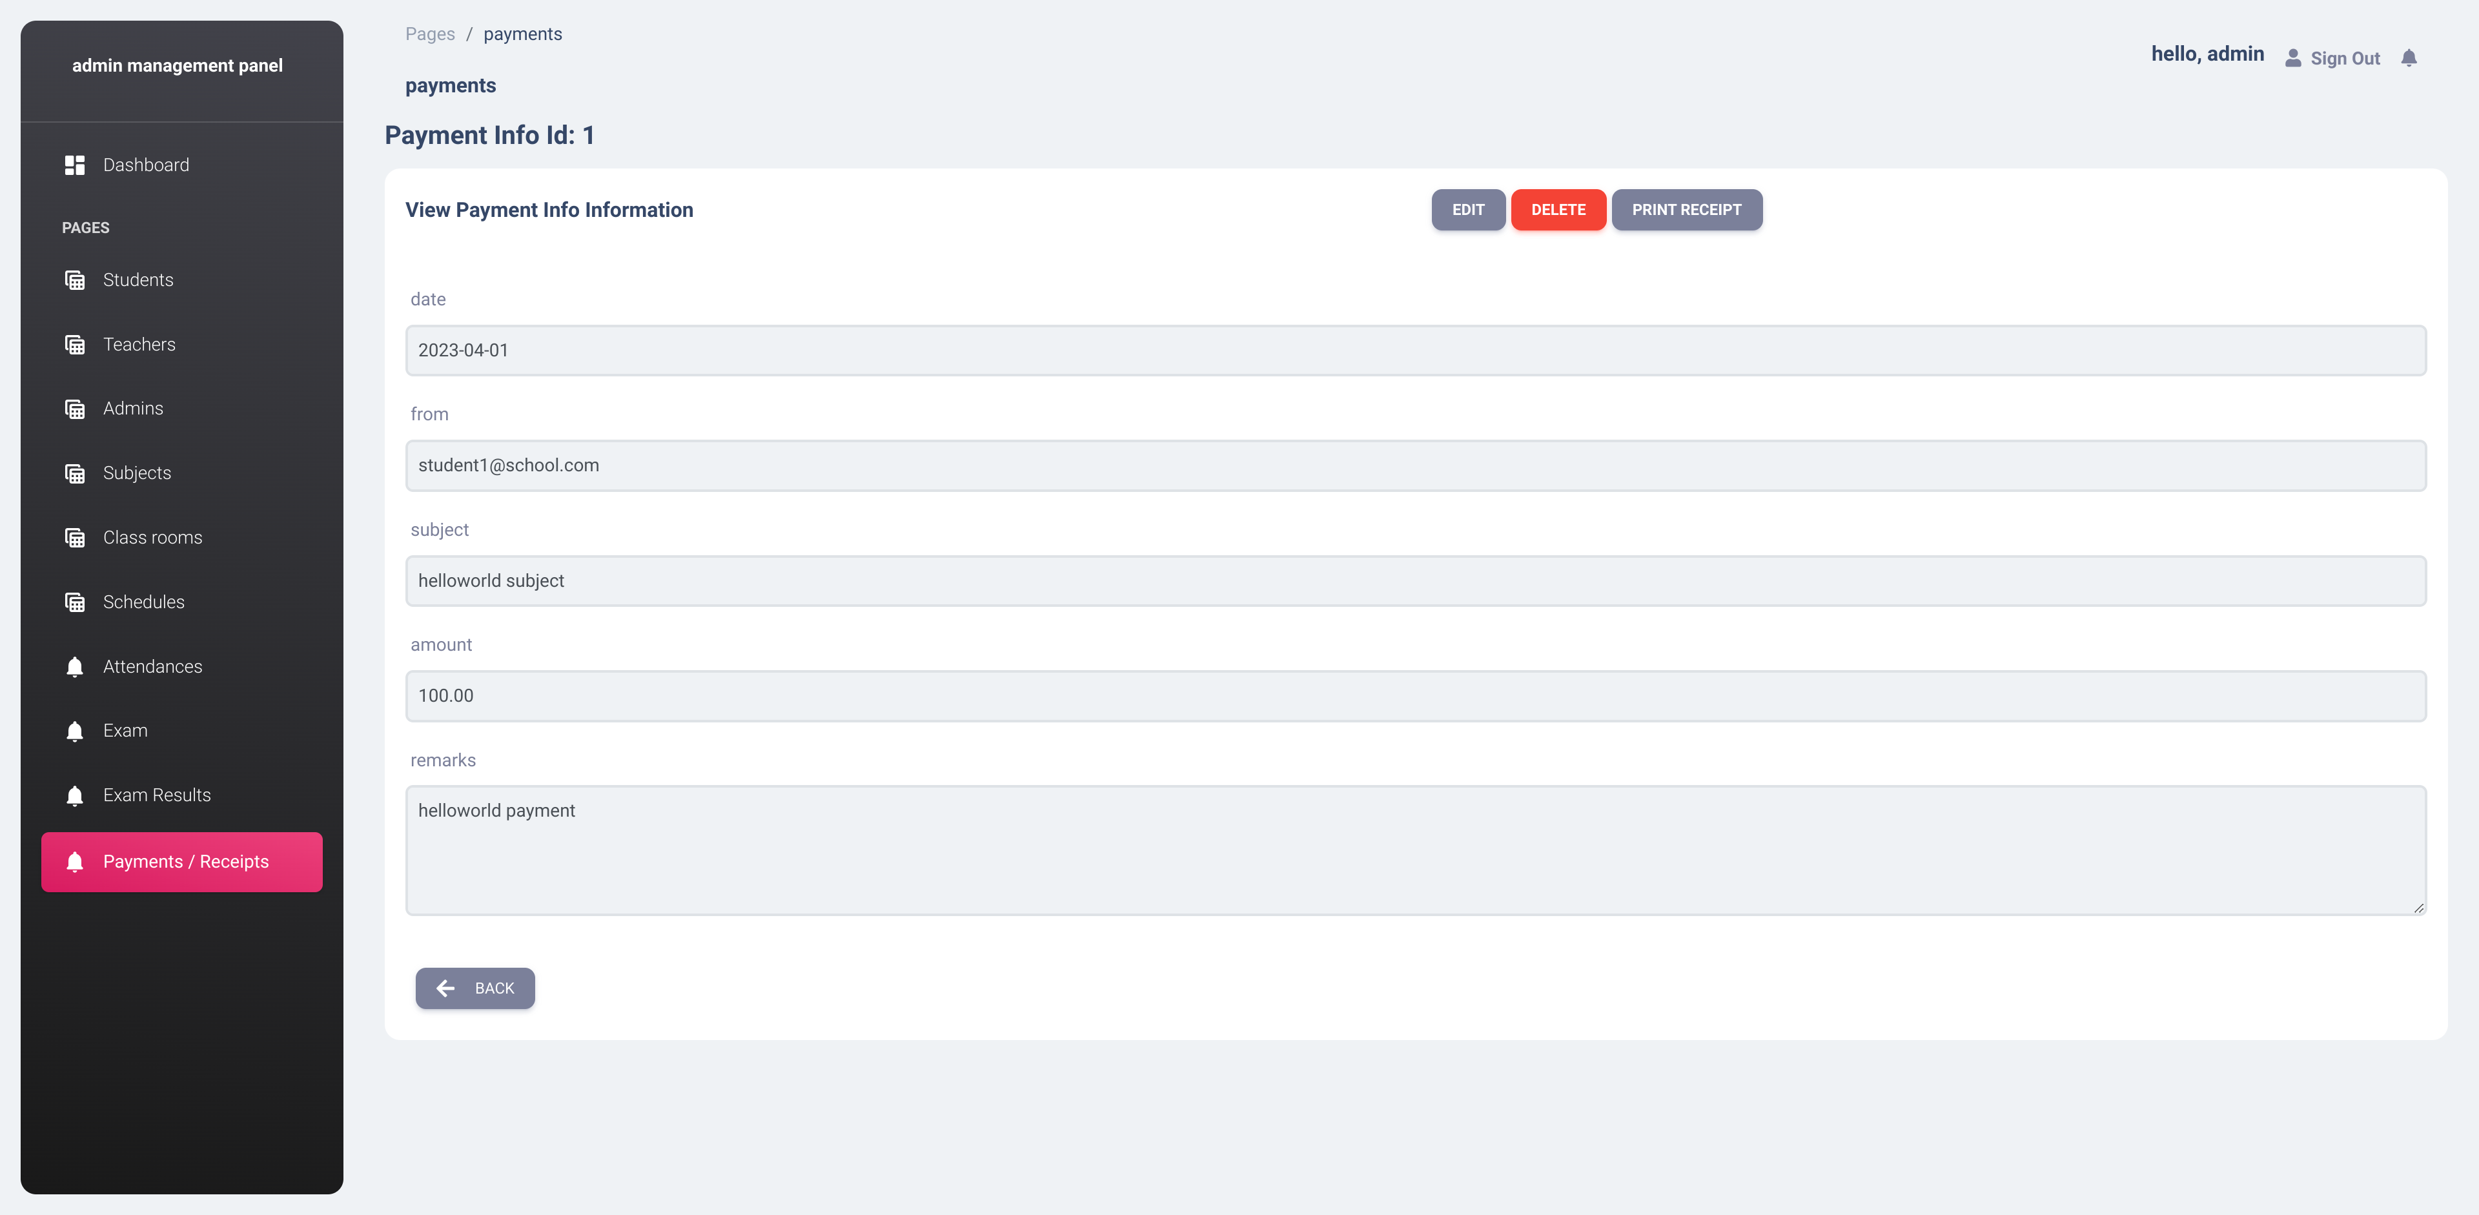This screenshot has height=1215, width=2479.
Task: Click the Exam Results bell icon
Action: pos(74,795)
